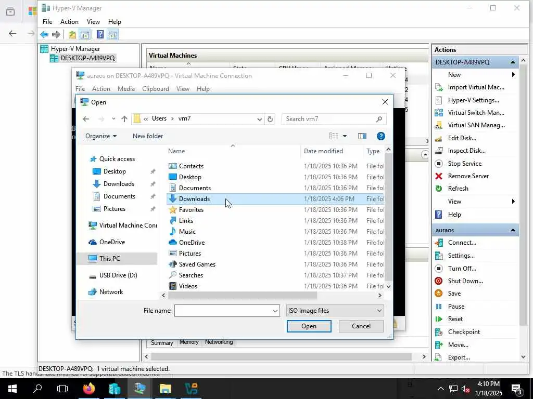The image size is (533, 399).
Task: Open the ISO Image files type dropdown
Action: [x=335, y=311]
